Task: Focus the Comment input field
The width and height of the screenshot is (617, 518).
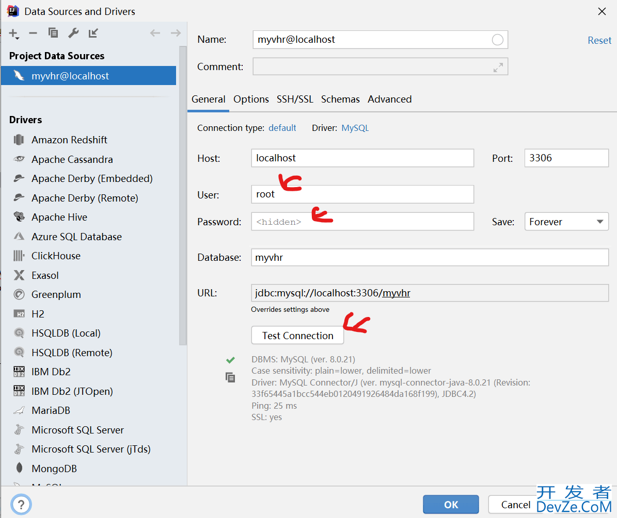Action: (380, 66)
